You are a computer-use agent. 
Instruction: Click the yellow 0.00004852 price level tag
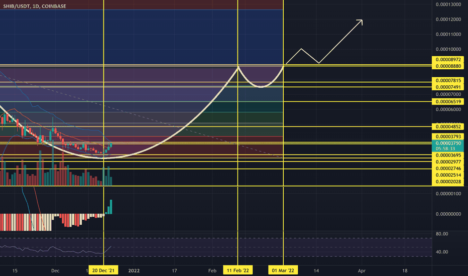tap(448, 126)
